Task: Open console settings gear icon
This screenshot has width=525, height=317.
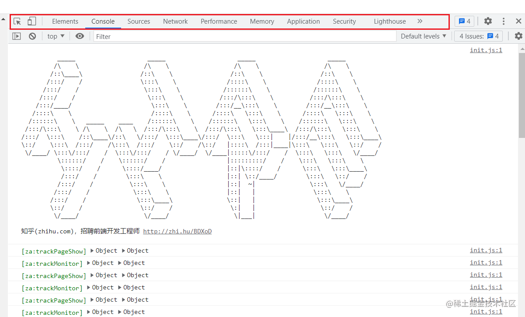Action: tap(518, 36)
